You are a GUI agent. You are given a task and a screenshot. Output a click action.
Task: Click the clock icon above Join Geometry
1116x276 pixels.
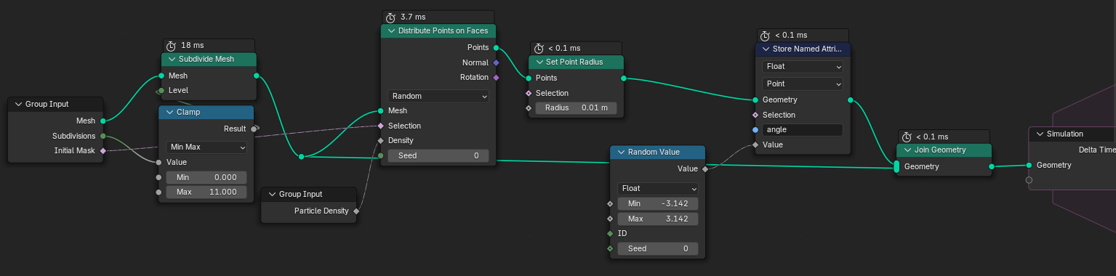coord(906,137)
